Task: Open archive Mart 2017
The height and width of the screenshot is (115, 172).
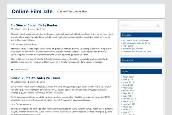Action: click(128, 112)
